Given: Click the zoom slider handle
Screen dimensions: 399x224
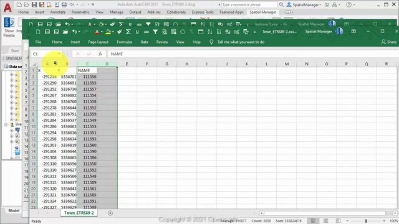Looking at the screenshot, I should coord(366,221).
